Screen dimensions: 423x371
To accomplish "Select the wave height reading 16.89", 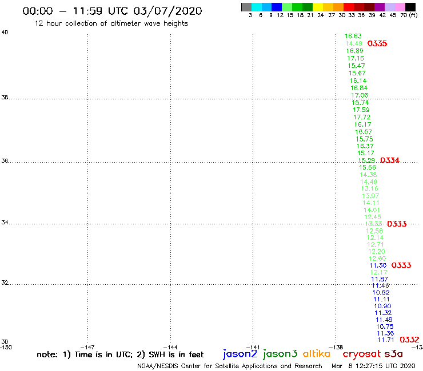I will click(355, 51).
